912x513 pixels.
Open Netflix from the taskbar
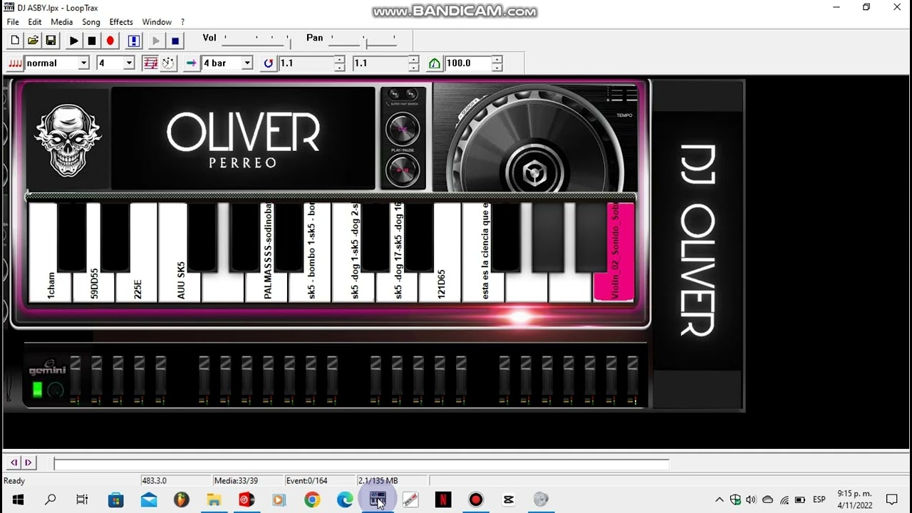click(443, 499)
